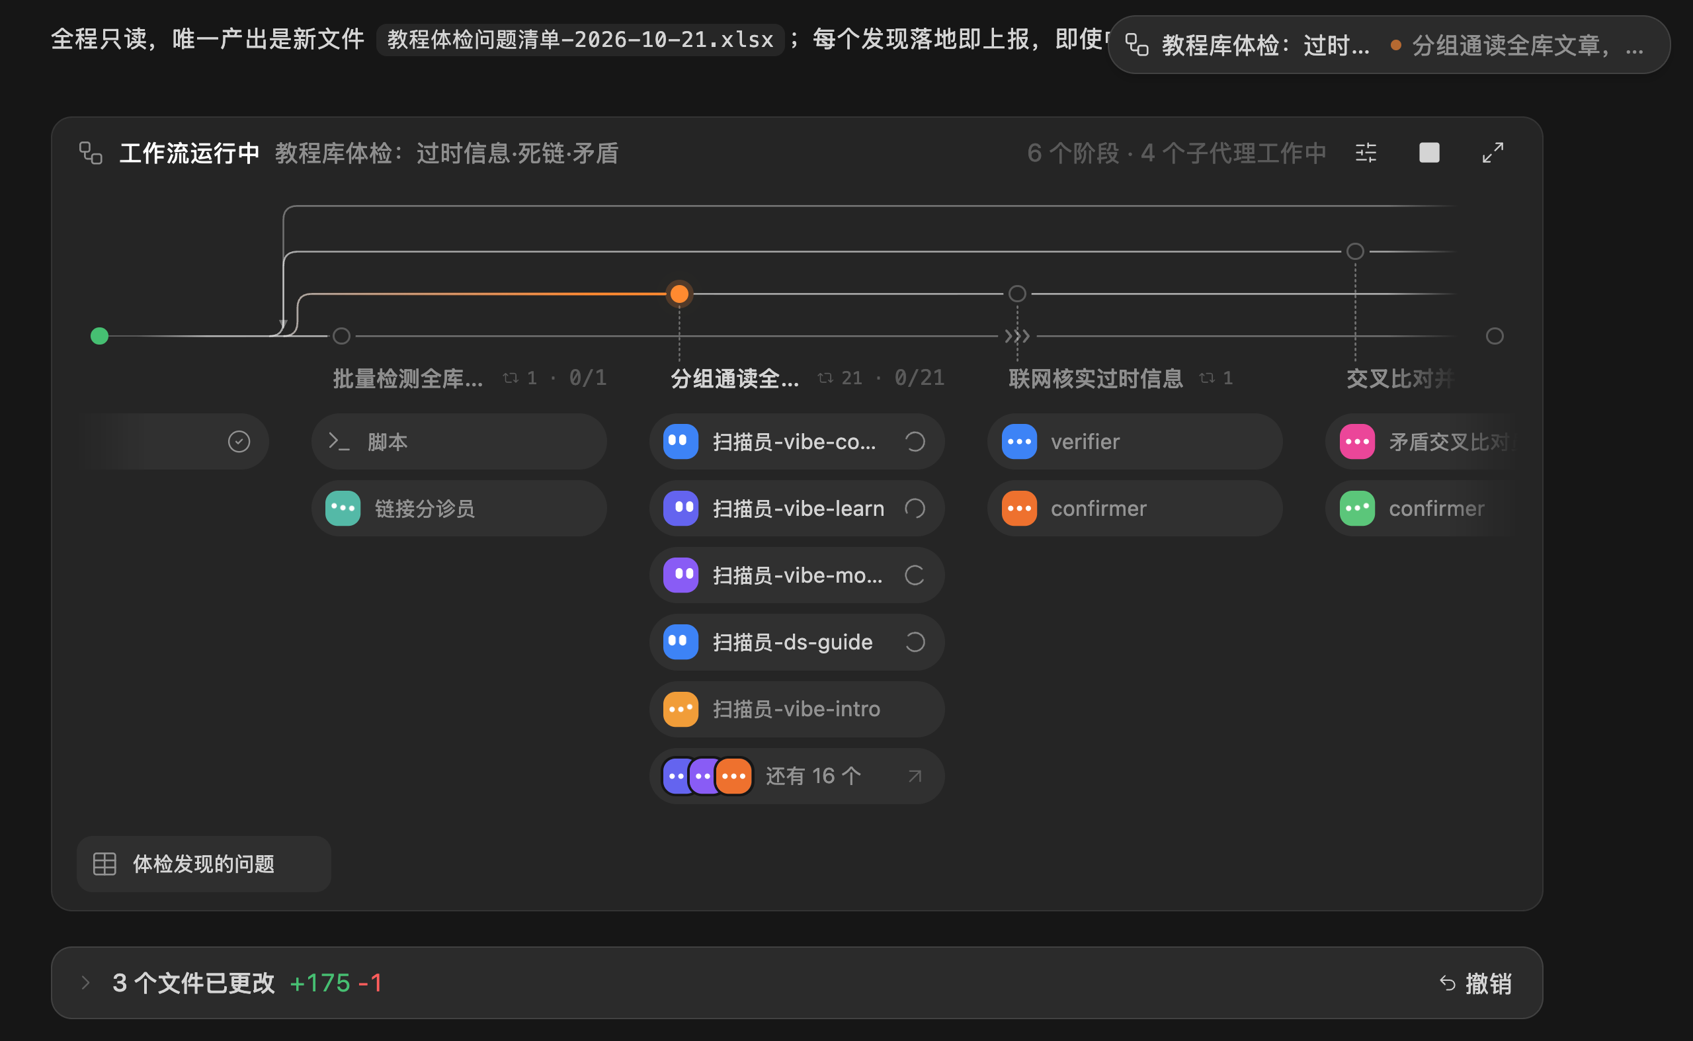Open the 扫描员-ds-guide agent card
The height and width of the screenshot is (1041, 1693).
pyautogui.click(x=797, y=642)
